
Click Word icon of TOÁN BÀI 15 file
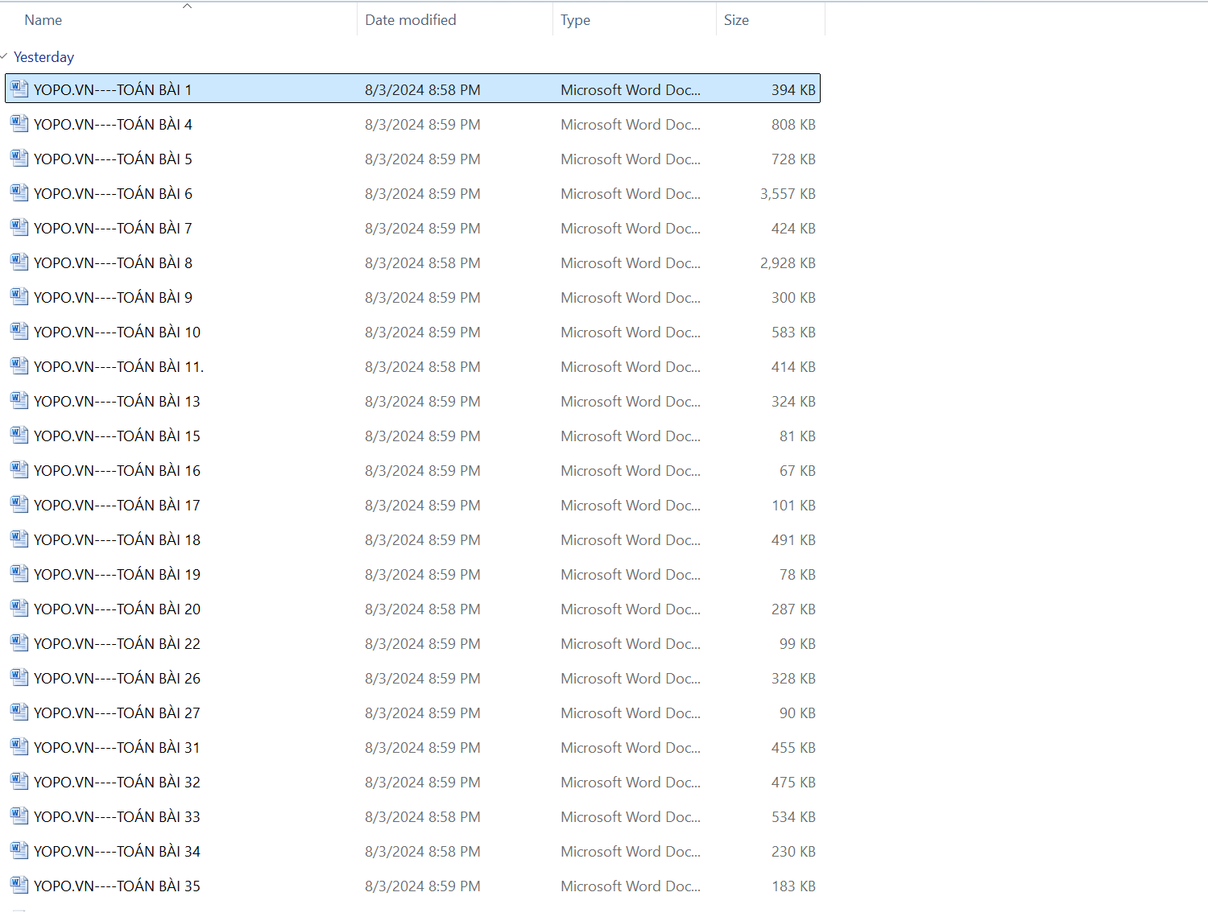coord(19,435)
